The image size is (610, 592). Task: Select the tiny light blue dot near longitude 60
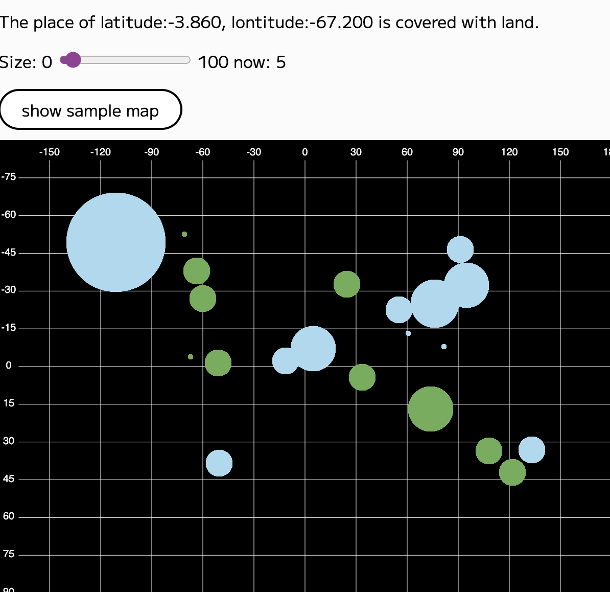tap(408, 333)
